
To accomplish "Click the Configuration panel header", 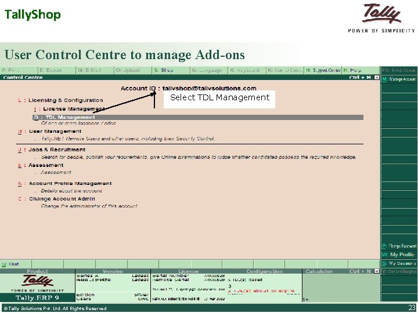I will click(x=264, y=271).
